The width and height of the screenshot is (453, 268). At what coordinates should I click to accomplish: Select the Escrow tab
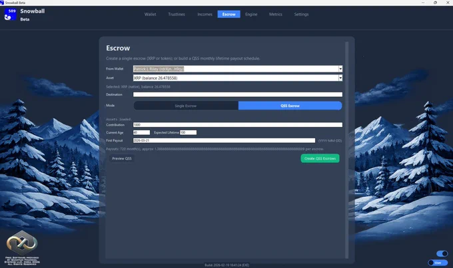(228, 14)
